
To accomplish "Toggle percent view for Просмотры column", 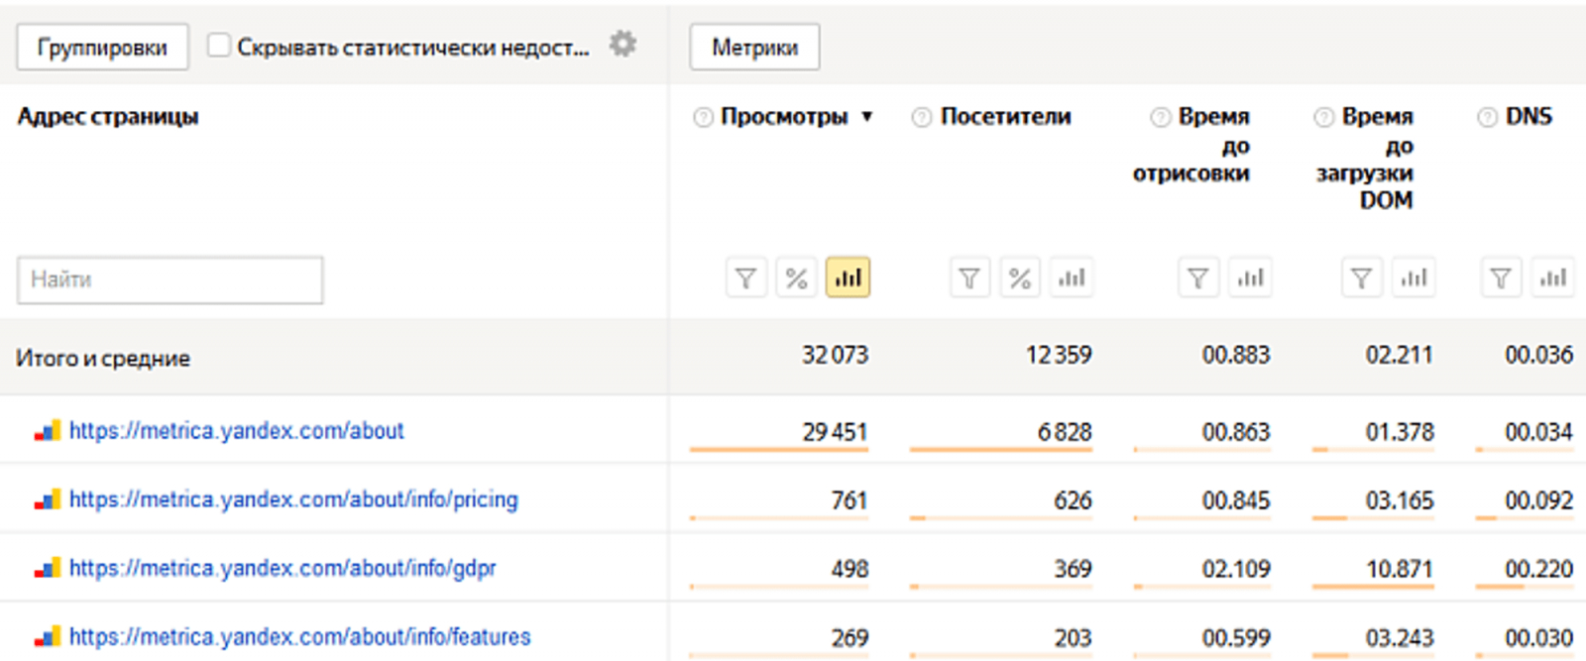I will coord(796,278).
